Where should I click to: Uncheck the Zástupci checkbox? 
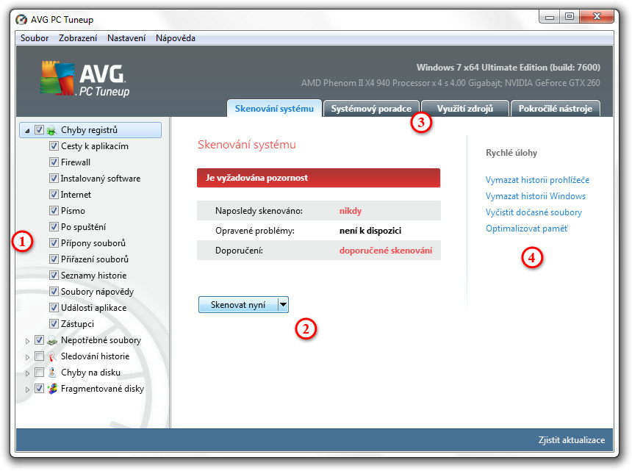[x=54, y=323]
